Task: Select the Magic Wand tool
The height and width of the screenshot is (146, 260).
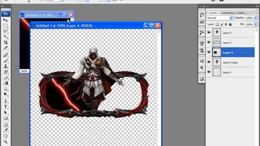Action: click(x=5, y=37)
